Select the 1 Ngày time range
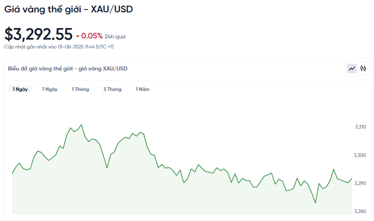 (20, 89)
